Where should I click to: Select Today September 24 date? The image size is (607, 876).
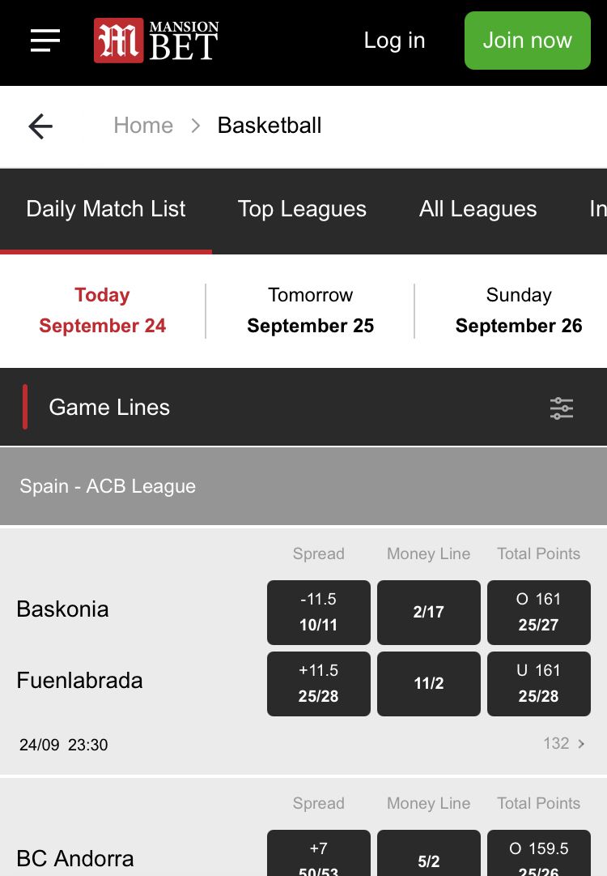[x=103, y=310]
